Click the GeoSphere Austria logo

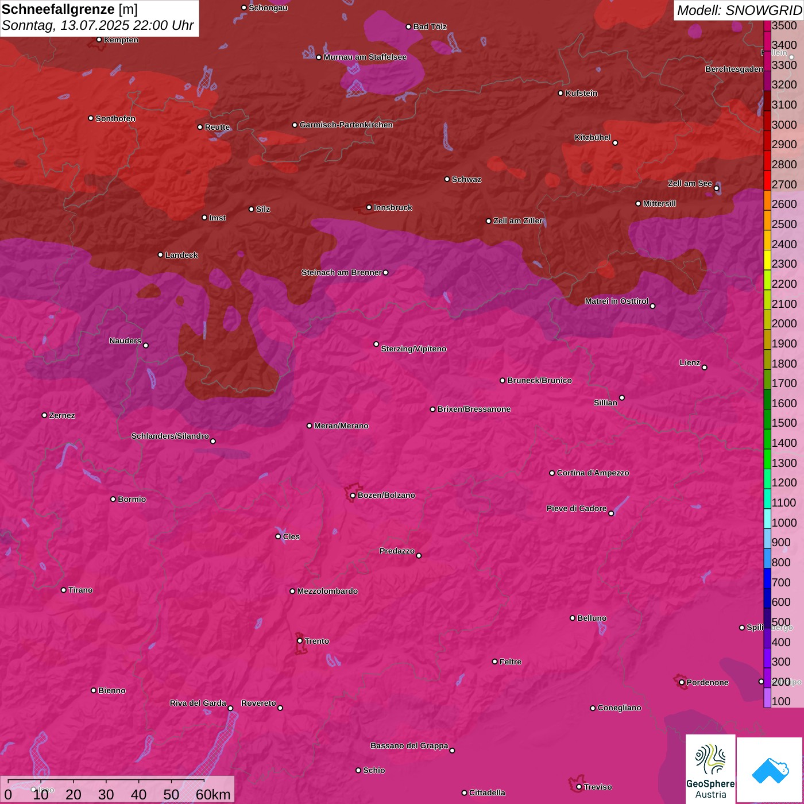(x=710, y=770)
